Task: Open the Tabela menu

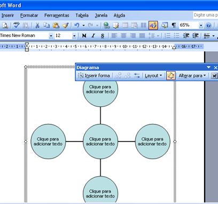Action: pyautogui.click(x=82, y=15)
